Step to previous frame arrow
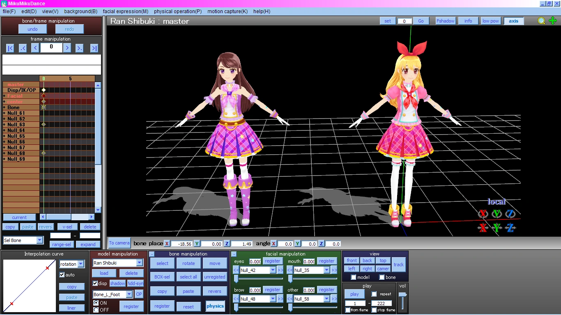Viewport: 561px width, 315px height. coord(35,48)
